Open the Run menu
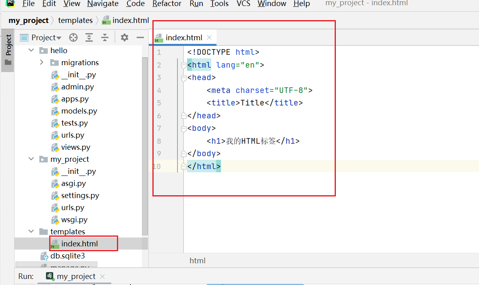This screenshot has height=285, width=479. point(196,4)
